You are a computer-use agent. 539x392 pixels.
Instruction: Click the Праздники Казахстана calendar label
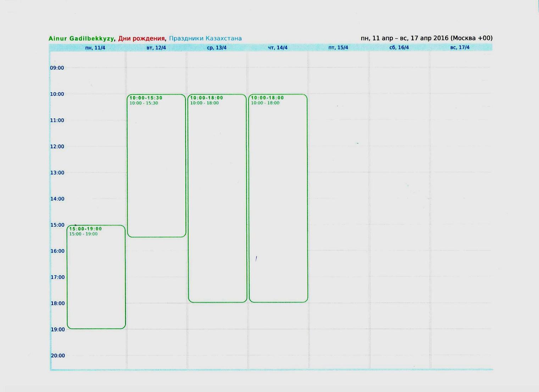tap(205, 38)
